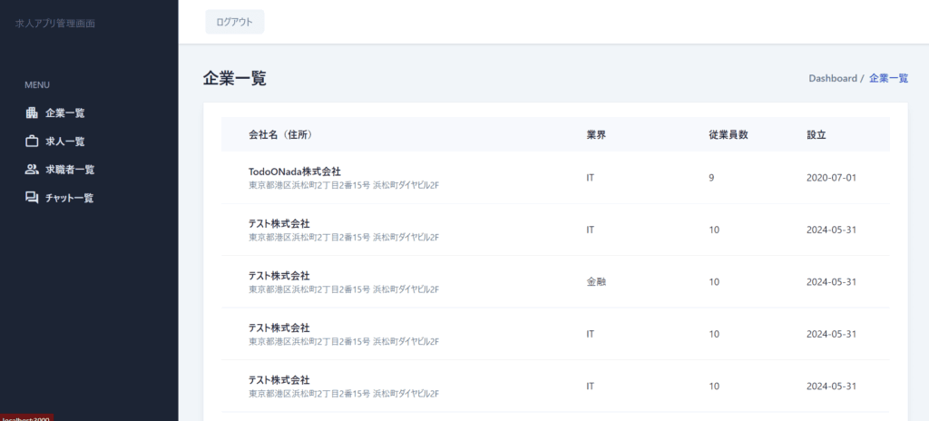
Task: Click the building icon for 企業一覧
Action: 32,113
